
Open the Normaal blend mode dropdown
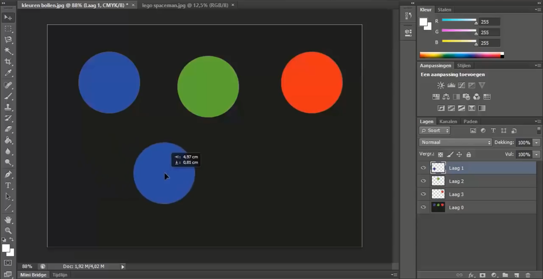click(455, 142)
